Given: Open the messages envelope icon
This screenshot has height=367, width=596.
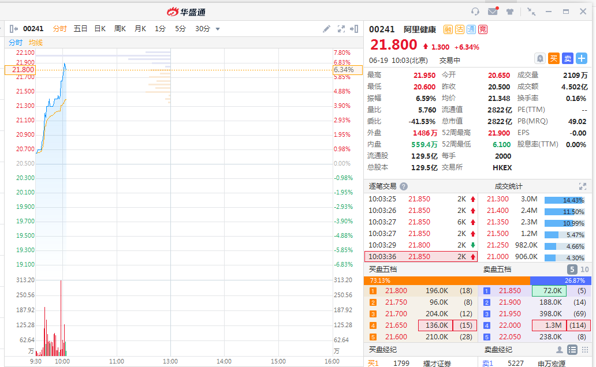Looking at the screenshot, I should [x=493, y=12].
